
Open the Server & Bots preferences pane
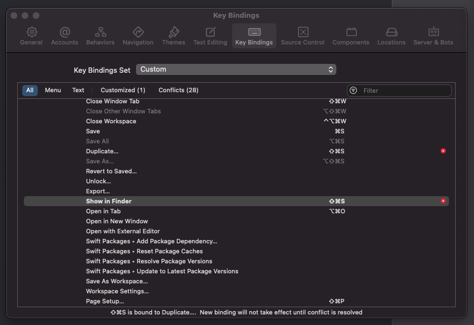tap(433, 36)
